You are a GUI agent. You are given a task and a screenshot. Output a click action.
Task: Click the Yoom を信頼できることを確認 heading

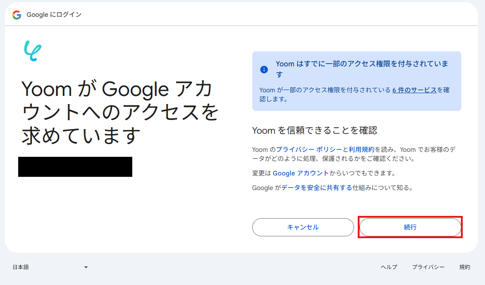[315, 130]
